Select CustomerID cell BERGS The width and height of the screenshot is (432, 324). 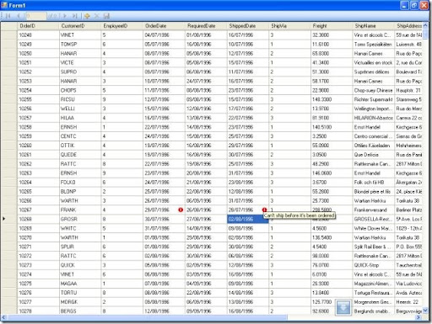[x=80, y=311]
